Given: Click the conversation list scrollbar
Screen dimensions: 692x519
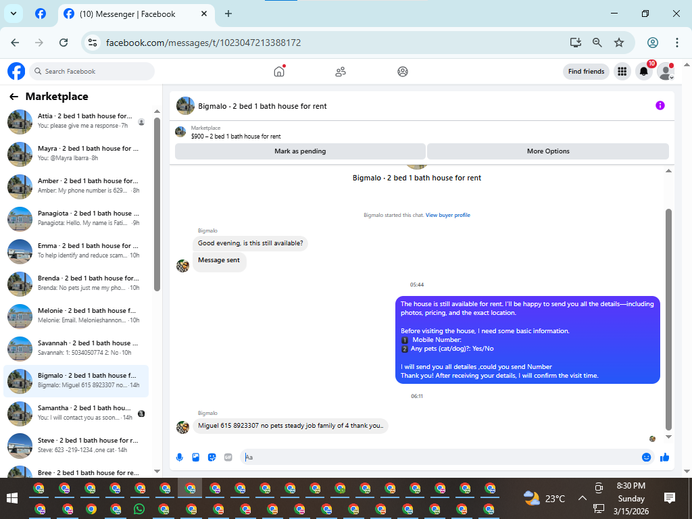Looking at the screenshot, I should click(x=157, y=204).
